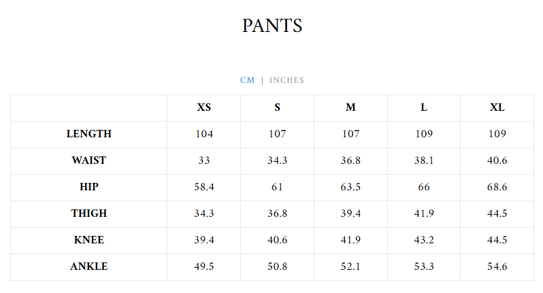
Task: Select the HIP row label
Action: [89, 187]
